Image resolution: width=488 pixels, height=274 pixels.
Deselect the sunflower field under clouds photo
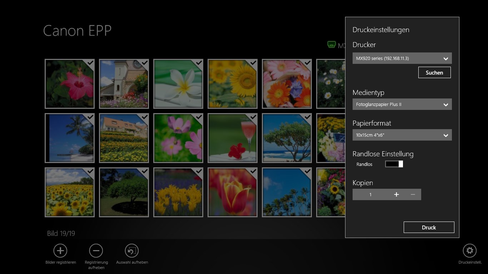(x=70, y=192)
